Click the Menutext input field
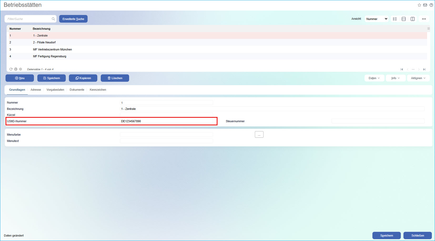The height and width of the screenshot is (241, 435). coord(166,141)
